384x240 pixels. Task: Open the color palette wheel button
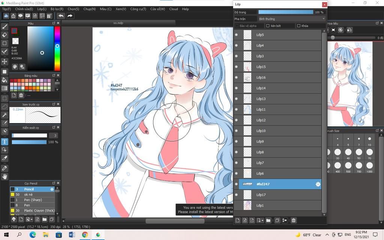click(15, 67)
